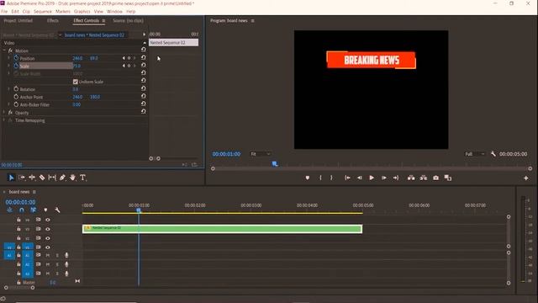538x303 pixels.
Task: Step forward one frame in Program monitor
Action: [384, 178]
